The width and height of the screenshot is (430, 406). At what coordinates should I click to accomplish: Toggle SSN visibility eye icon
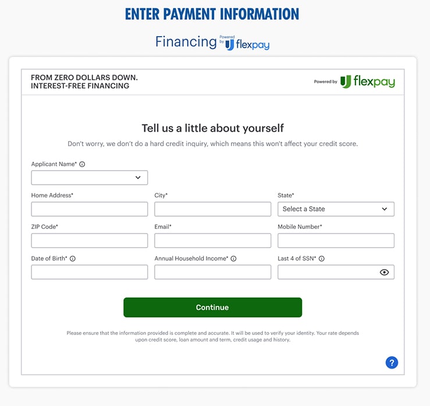(384, 272)
